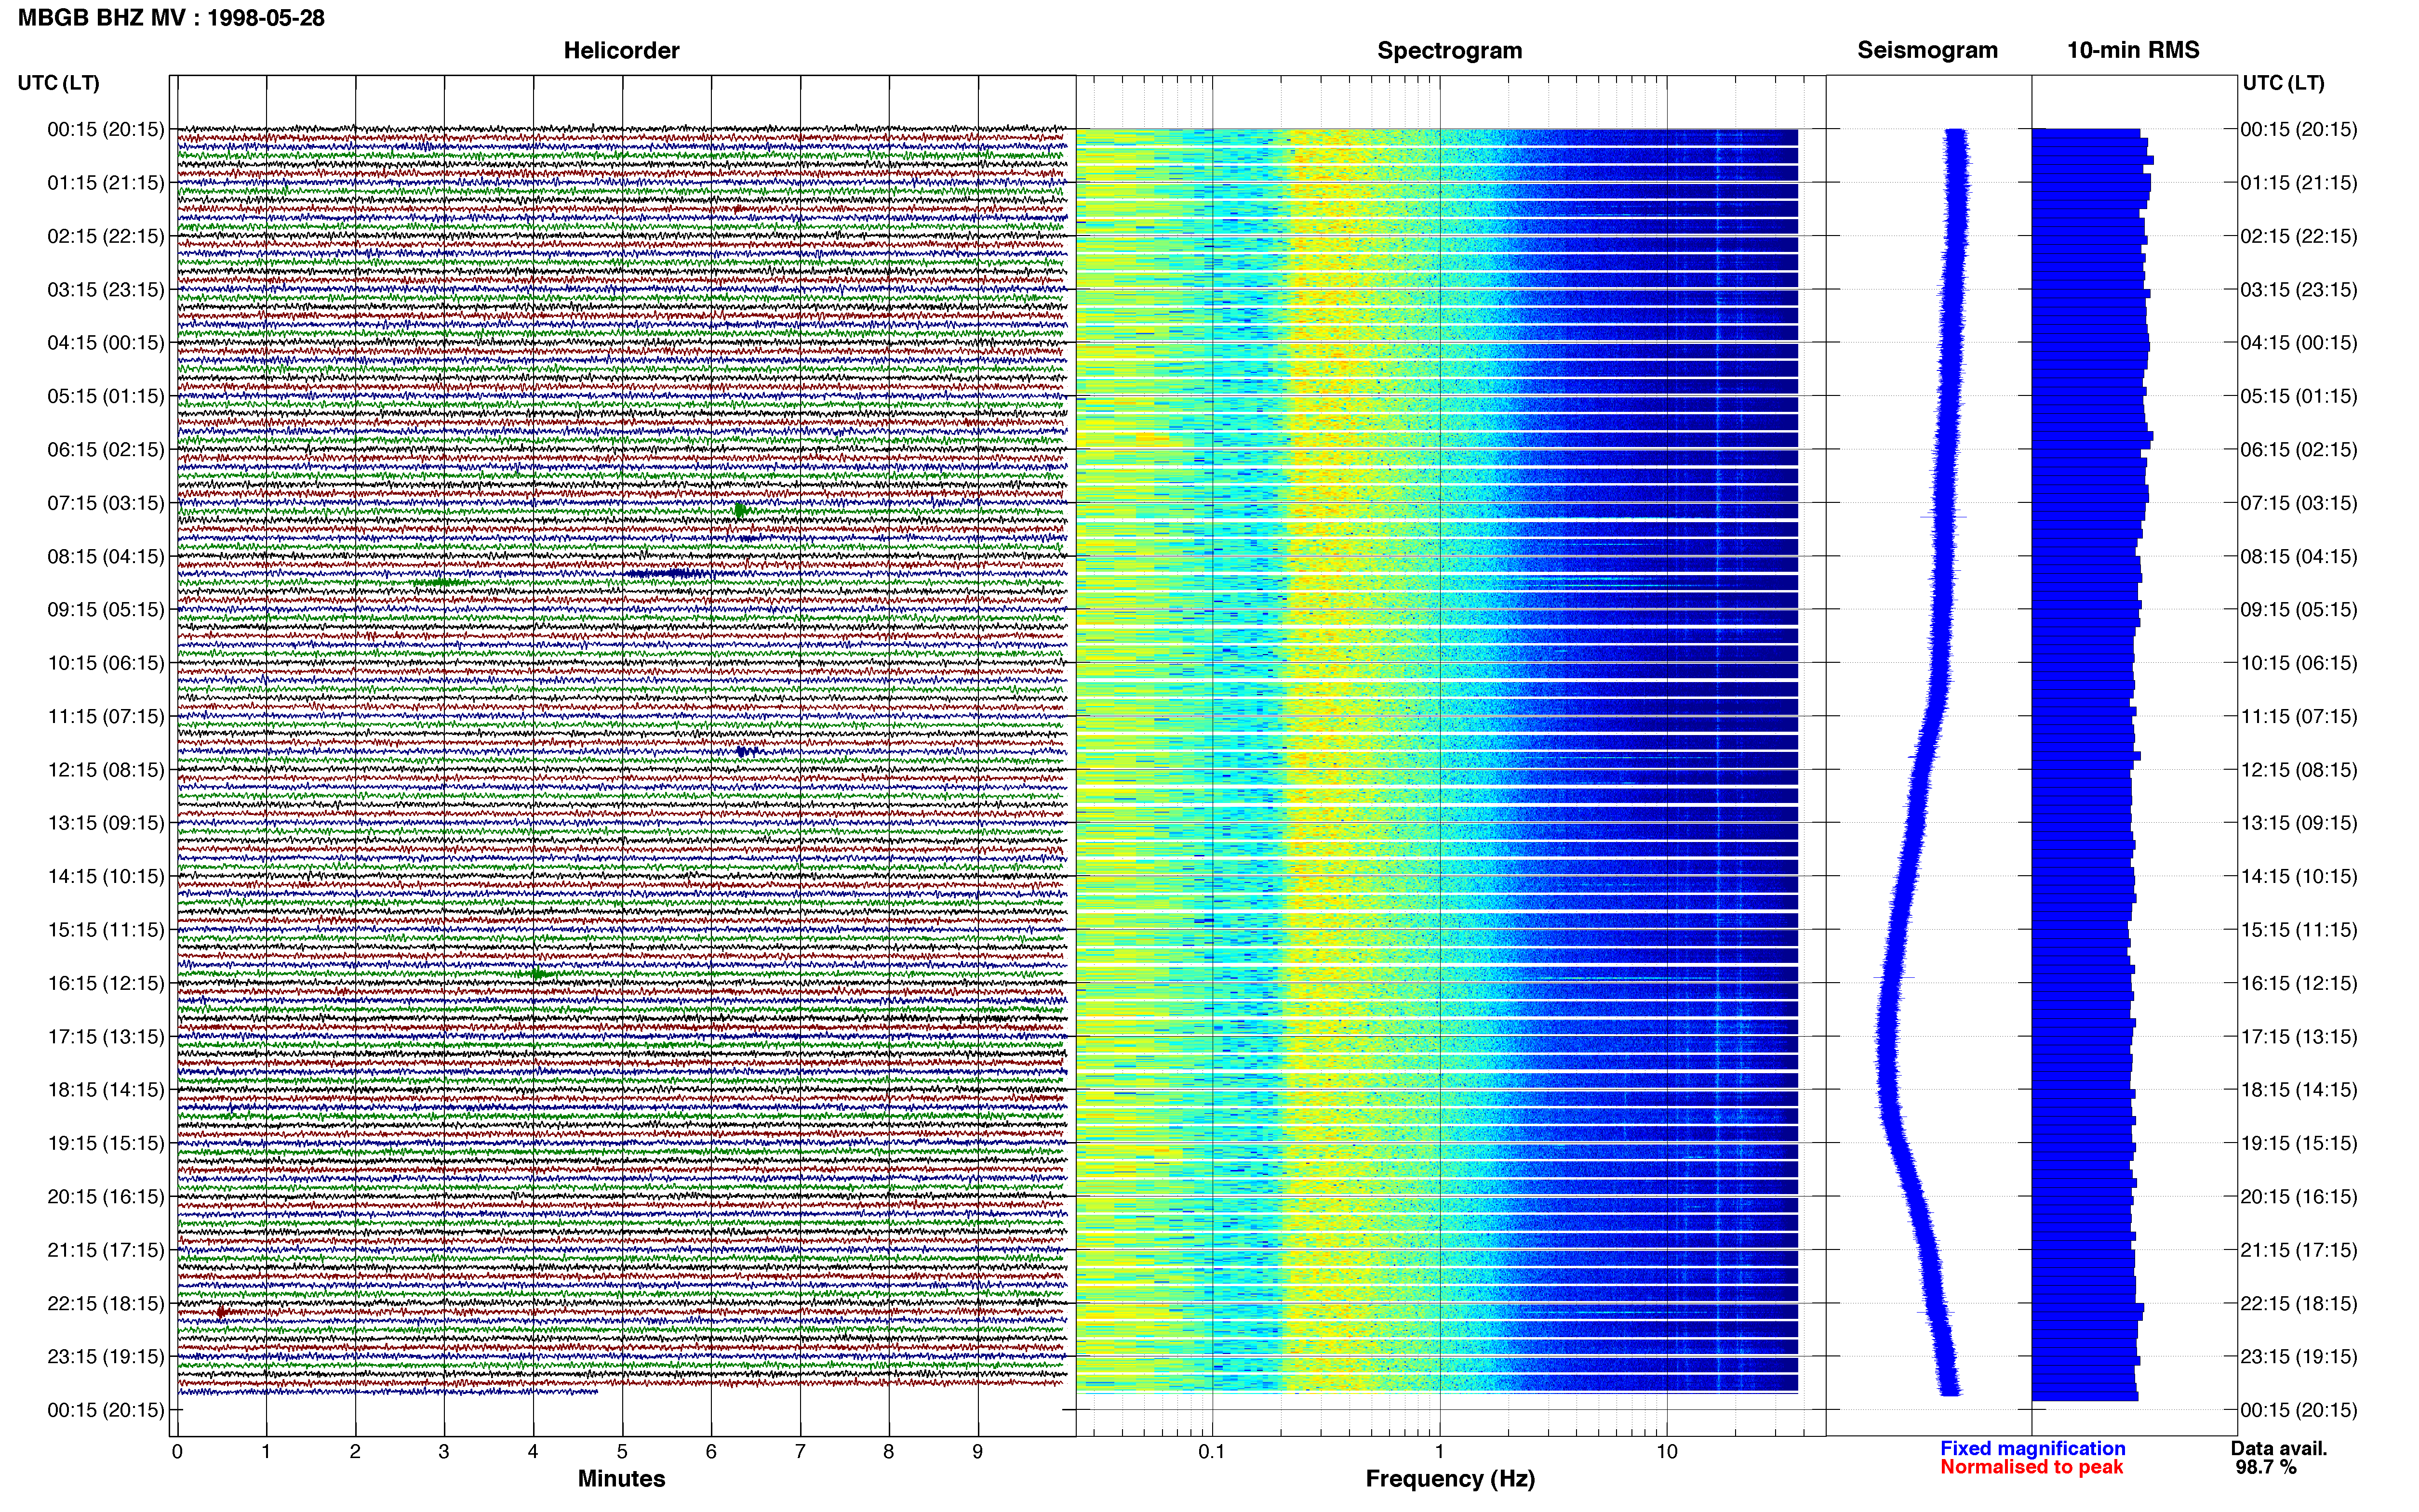
Task: Click the left time label 08:15 (04:15)
Action: pyautogui.click(x=106, y=556)
